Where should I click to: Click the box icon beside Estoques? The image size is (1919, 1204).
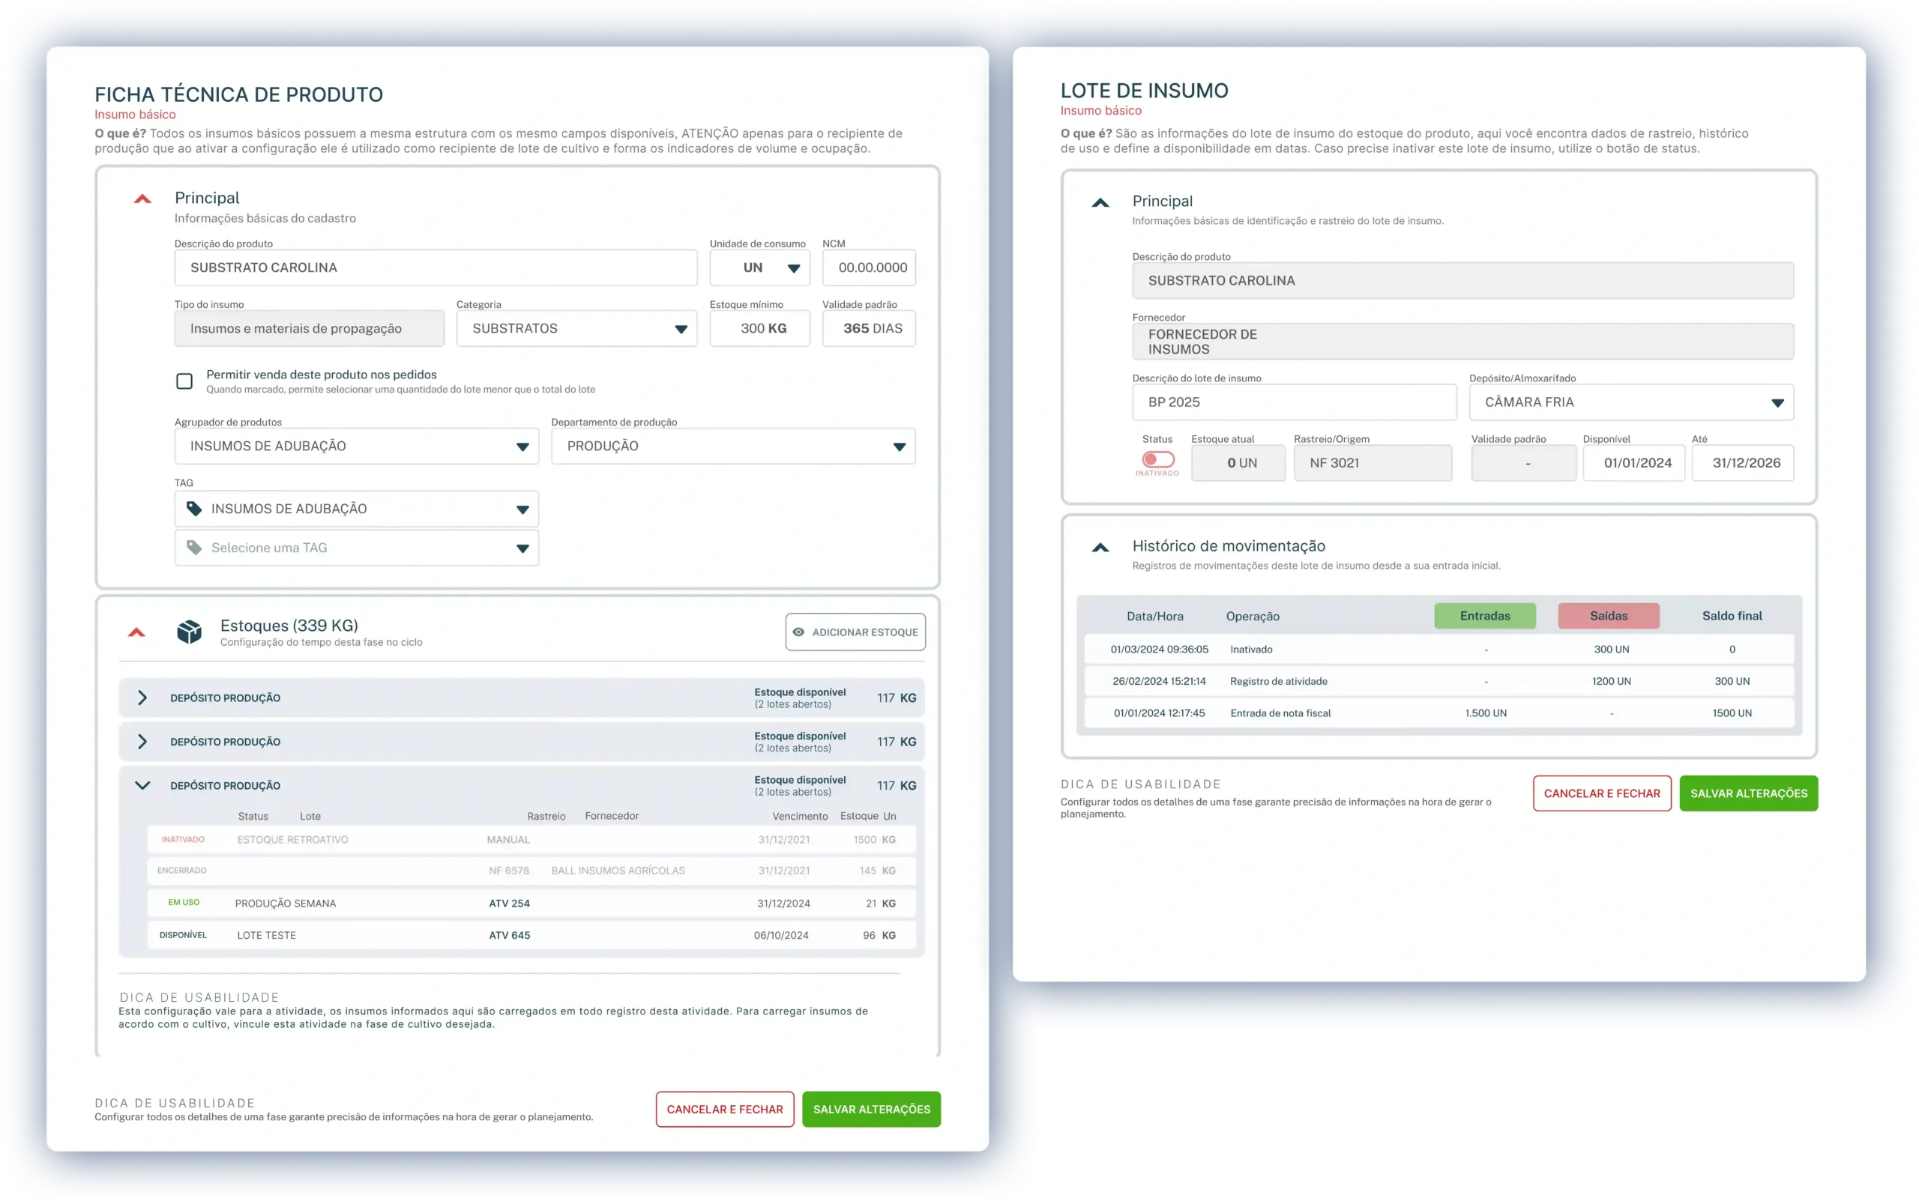click(x=189, y=632)
